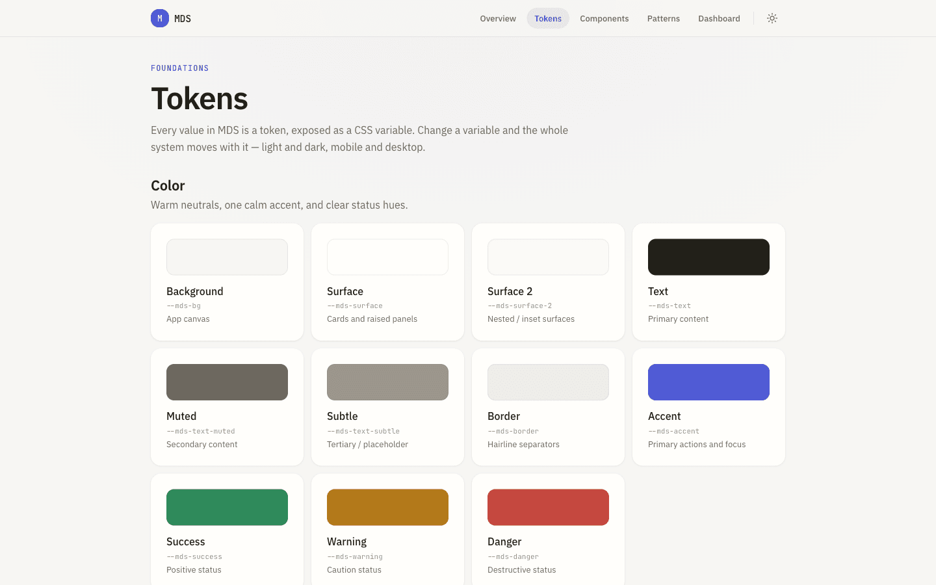Click the Muted card title
Viewport: 936px width, 585px height.
point(181,416)
